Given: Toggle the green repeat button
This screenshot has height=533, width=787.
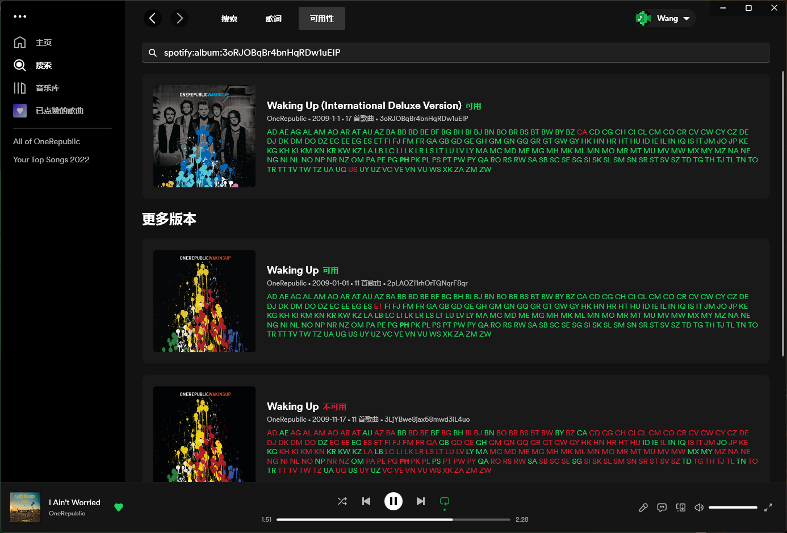Looking at the screenshot, I should pyautogui.click(x=445, y=501).
